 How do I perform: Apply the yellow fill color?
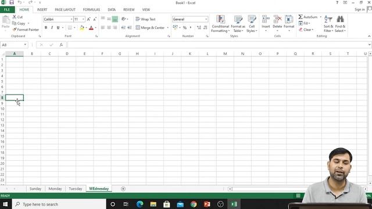tap(82, 28)
